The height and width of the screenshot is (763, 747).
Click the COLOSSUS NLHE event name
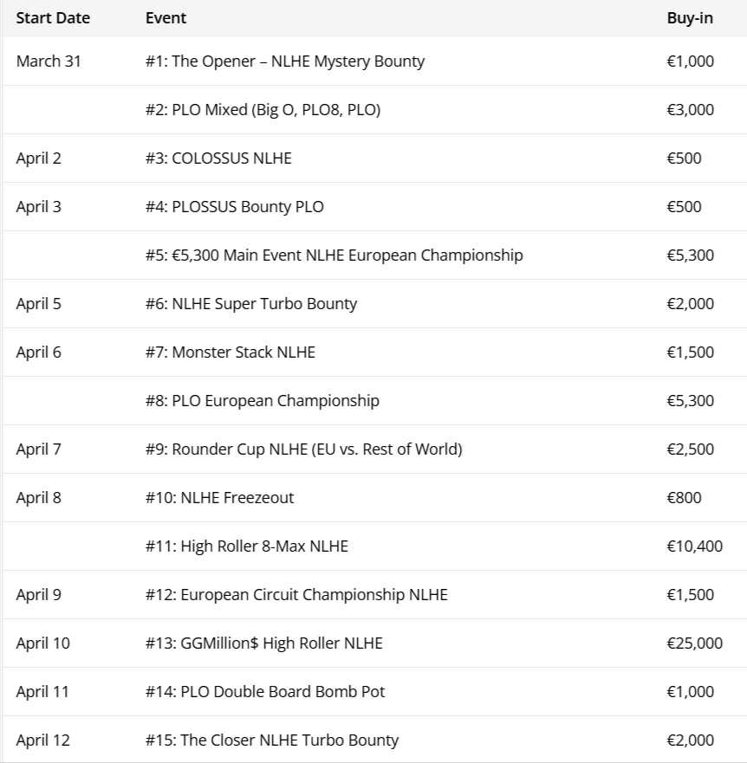coord(218,158)
